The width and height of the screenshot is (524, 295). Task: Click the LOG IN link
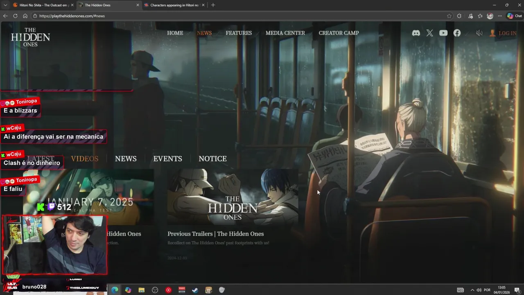coord(507,33)
